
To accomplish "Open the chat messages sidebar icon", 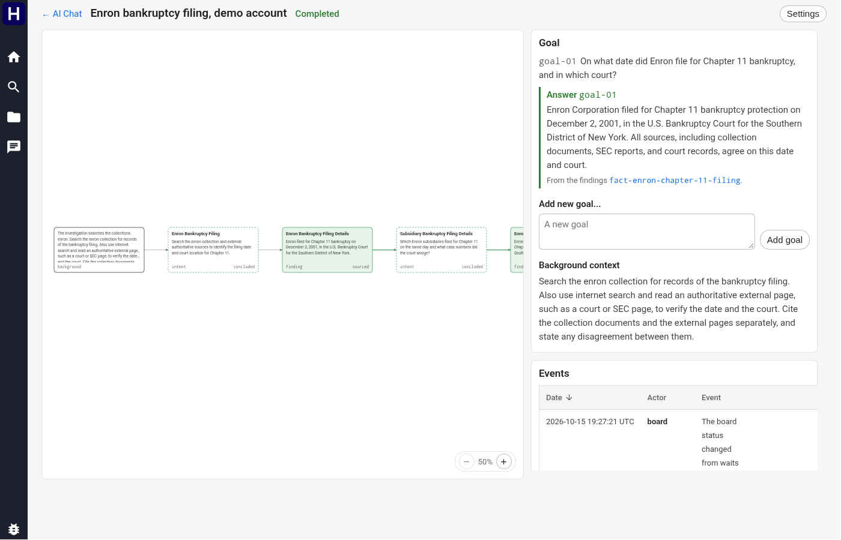I will pyautogui.click(x=14, y=147).
